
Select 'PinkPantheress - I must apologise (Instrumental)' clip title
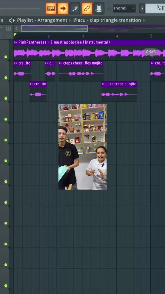click(64, 42)
